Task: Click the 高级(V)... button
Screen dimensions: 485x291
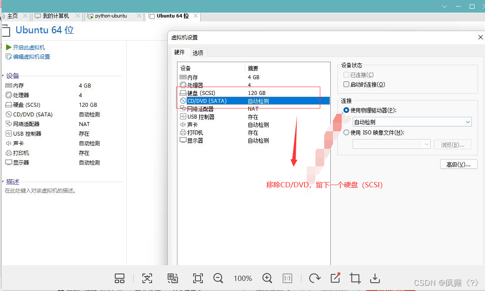Action: coord(458,165)
